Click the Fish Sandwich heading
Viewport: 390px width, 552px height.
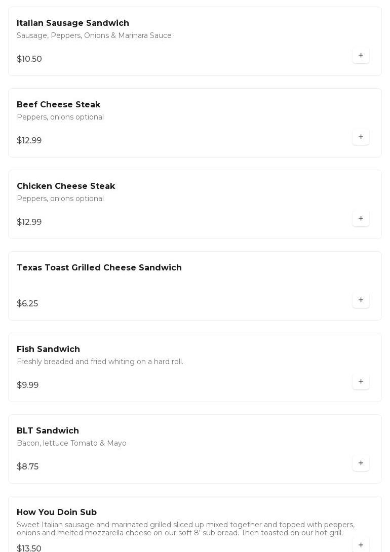(x=49, y=349)
